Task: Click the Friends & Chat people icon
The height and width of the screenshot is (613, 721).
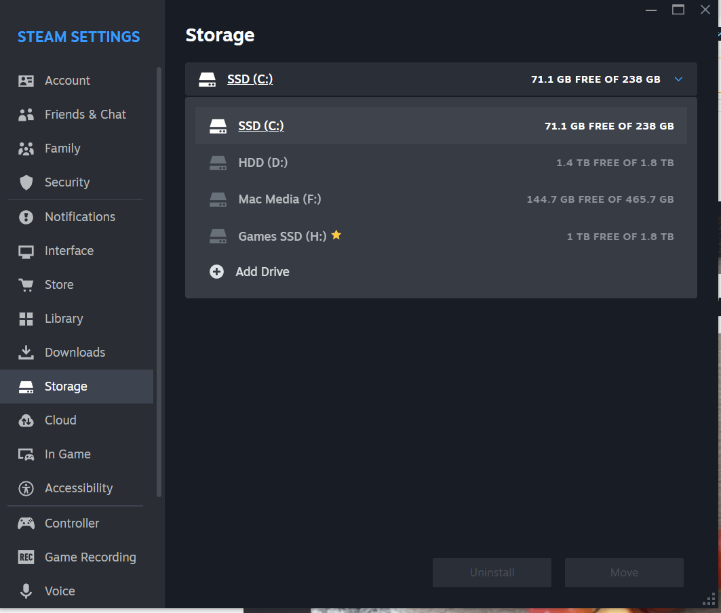Action: [x=26, y=115]
